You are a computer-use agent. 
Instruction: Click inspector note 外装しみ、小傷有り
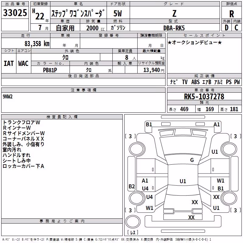[x=23, y=144]
